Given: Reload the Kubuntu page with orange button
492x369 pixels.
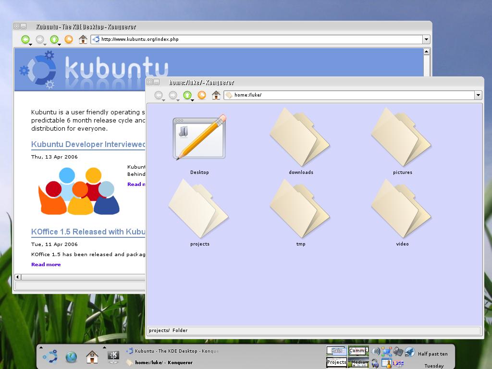Looking at the screenshot, I should coord(68,39).
